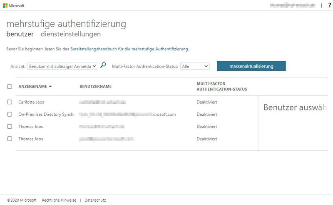333x205 pixels.
Task: Click the magnifier search icon
Action: (x=103, y=65)
